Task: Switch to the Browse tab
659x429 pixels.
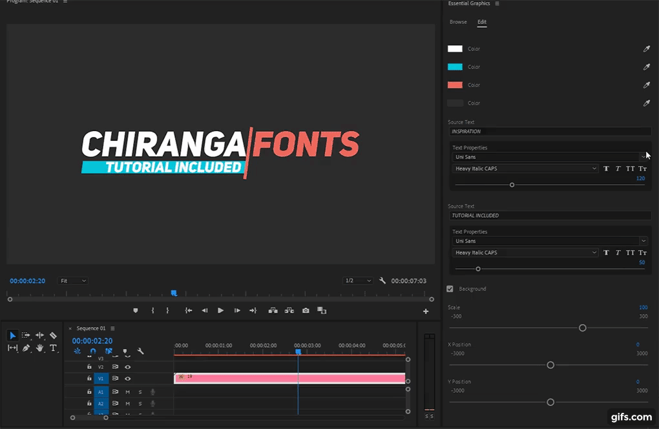Action: click(458, 22)
